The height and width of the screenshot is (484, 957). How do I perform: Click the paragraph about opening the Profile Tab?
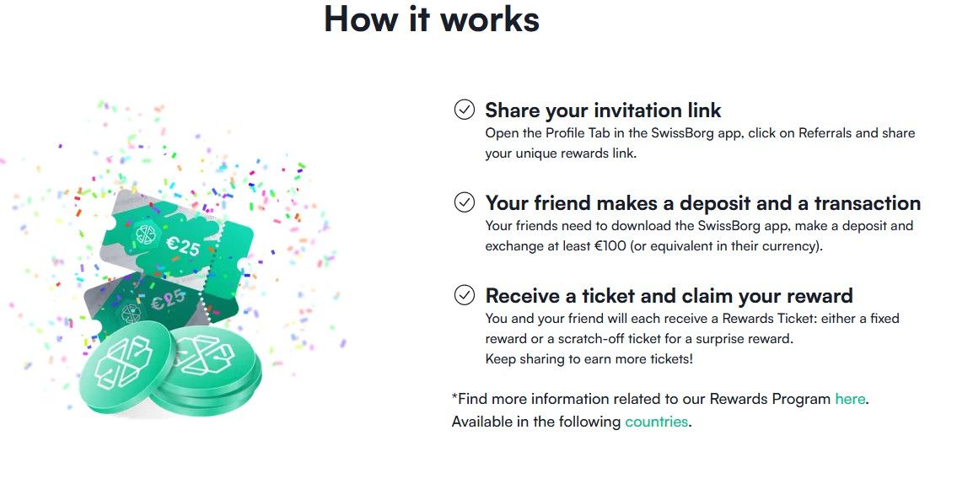coord(699,143)
